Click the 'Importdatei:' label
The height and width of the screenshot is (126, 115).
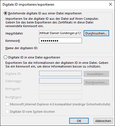[14, 33]
